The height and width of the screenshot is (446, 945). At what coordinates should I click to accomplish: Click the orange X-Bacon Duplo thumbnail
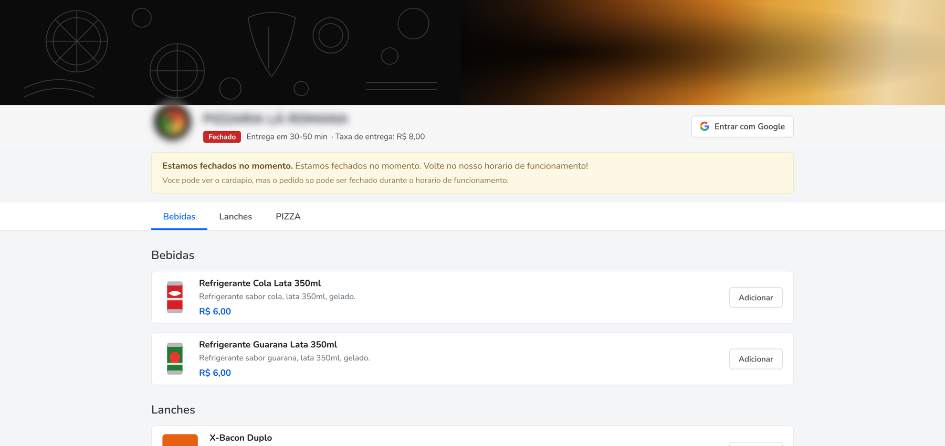[x=180, y=440]
